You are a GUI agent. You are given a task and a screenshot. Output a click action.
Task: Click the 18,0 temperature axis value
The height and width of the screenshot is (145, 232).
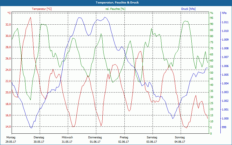pyautogui.click(x=8, y=104)
